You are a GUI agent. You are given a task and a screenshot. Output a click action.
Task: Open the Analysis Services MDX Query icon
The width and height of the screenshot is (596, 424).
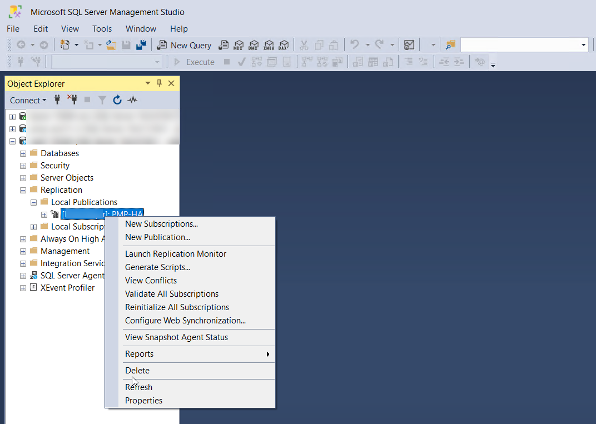click(239, 45)
